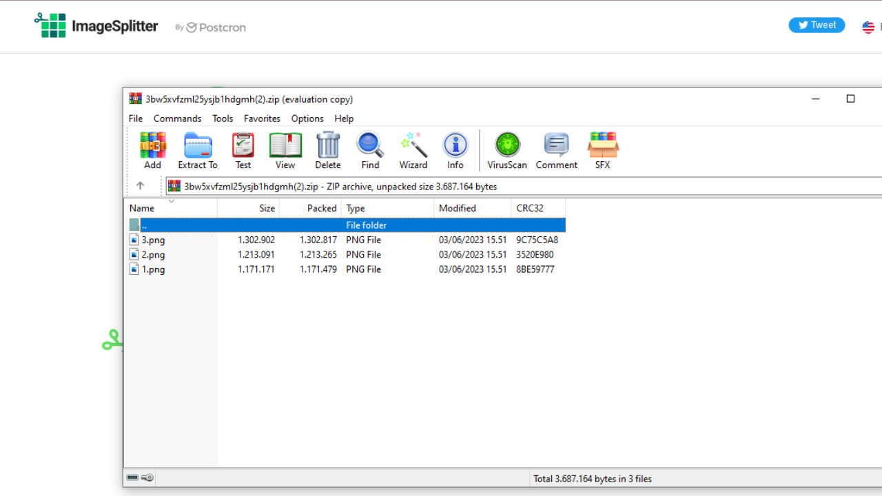Click status text "Total 3.687.164 bytes in 3 files"

(593, 478)
